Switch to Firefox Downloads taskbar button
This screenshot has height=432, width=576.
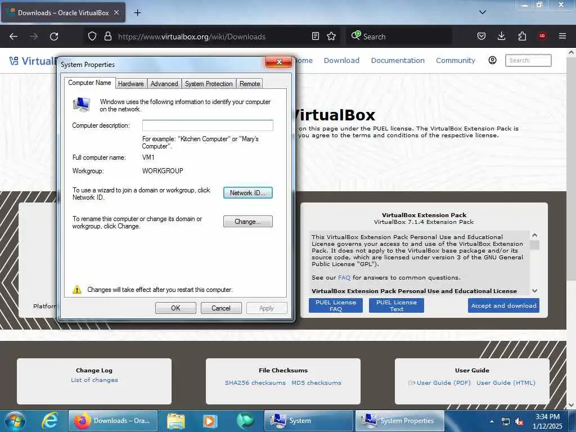pos(113,421)
